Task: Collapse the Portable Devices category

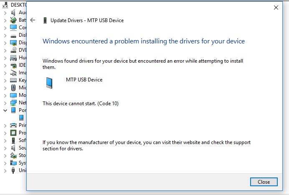Action: [x=5, y=110]
